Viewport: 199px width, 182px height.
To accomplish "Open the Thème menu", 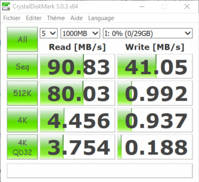I will 56,18.
